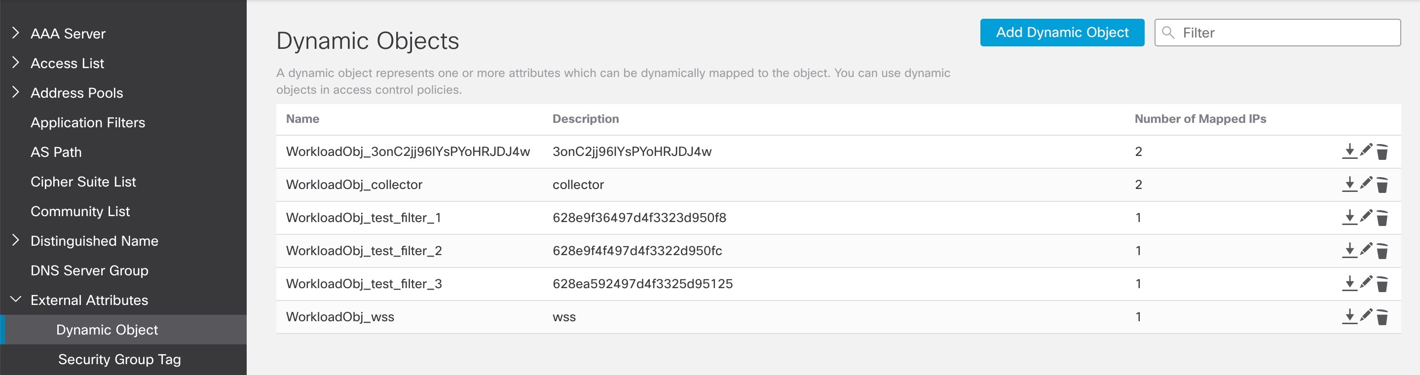Delete the WorkloadObj_test_filter_1 object

click(x=1382, y=219)
